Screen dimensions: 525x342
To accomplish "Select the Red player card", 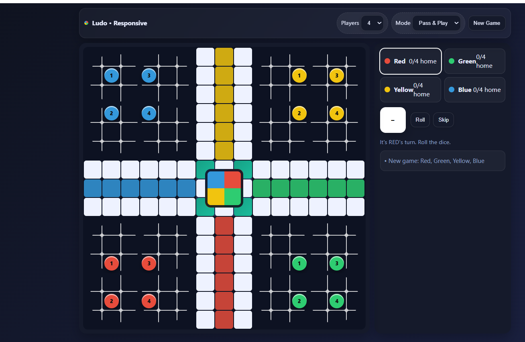I will (x=411, y=61).
